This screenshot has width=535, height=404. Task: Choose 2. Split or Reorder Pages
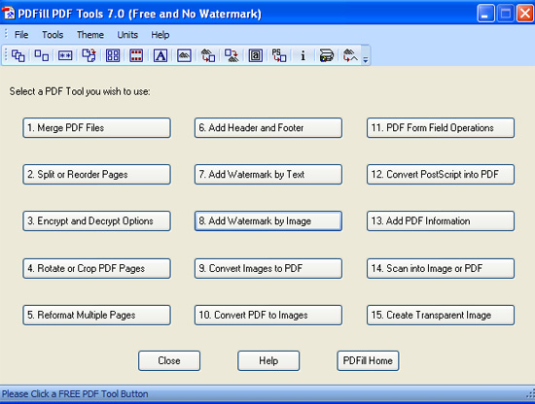96,175
